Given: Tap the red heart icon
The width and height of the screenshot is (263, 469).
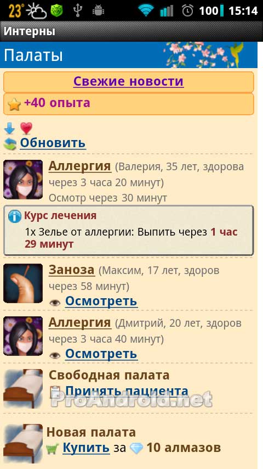Looking at the screenshot, I should coord(26,129).
